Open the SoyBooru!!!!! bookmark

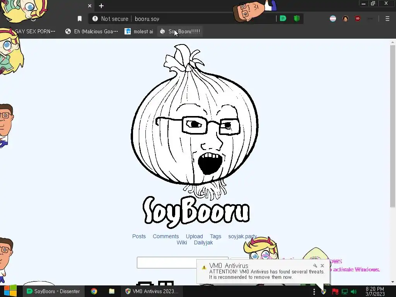180,31
